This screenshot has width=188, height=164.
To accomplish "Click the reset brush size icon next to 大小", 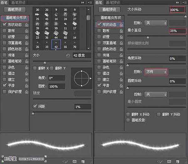I will point(67,56).
